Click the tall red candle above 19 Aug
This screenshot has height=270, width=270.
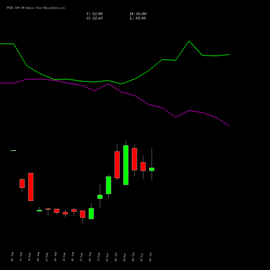31,187
